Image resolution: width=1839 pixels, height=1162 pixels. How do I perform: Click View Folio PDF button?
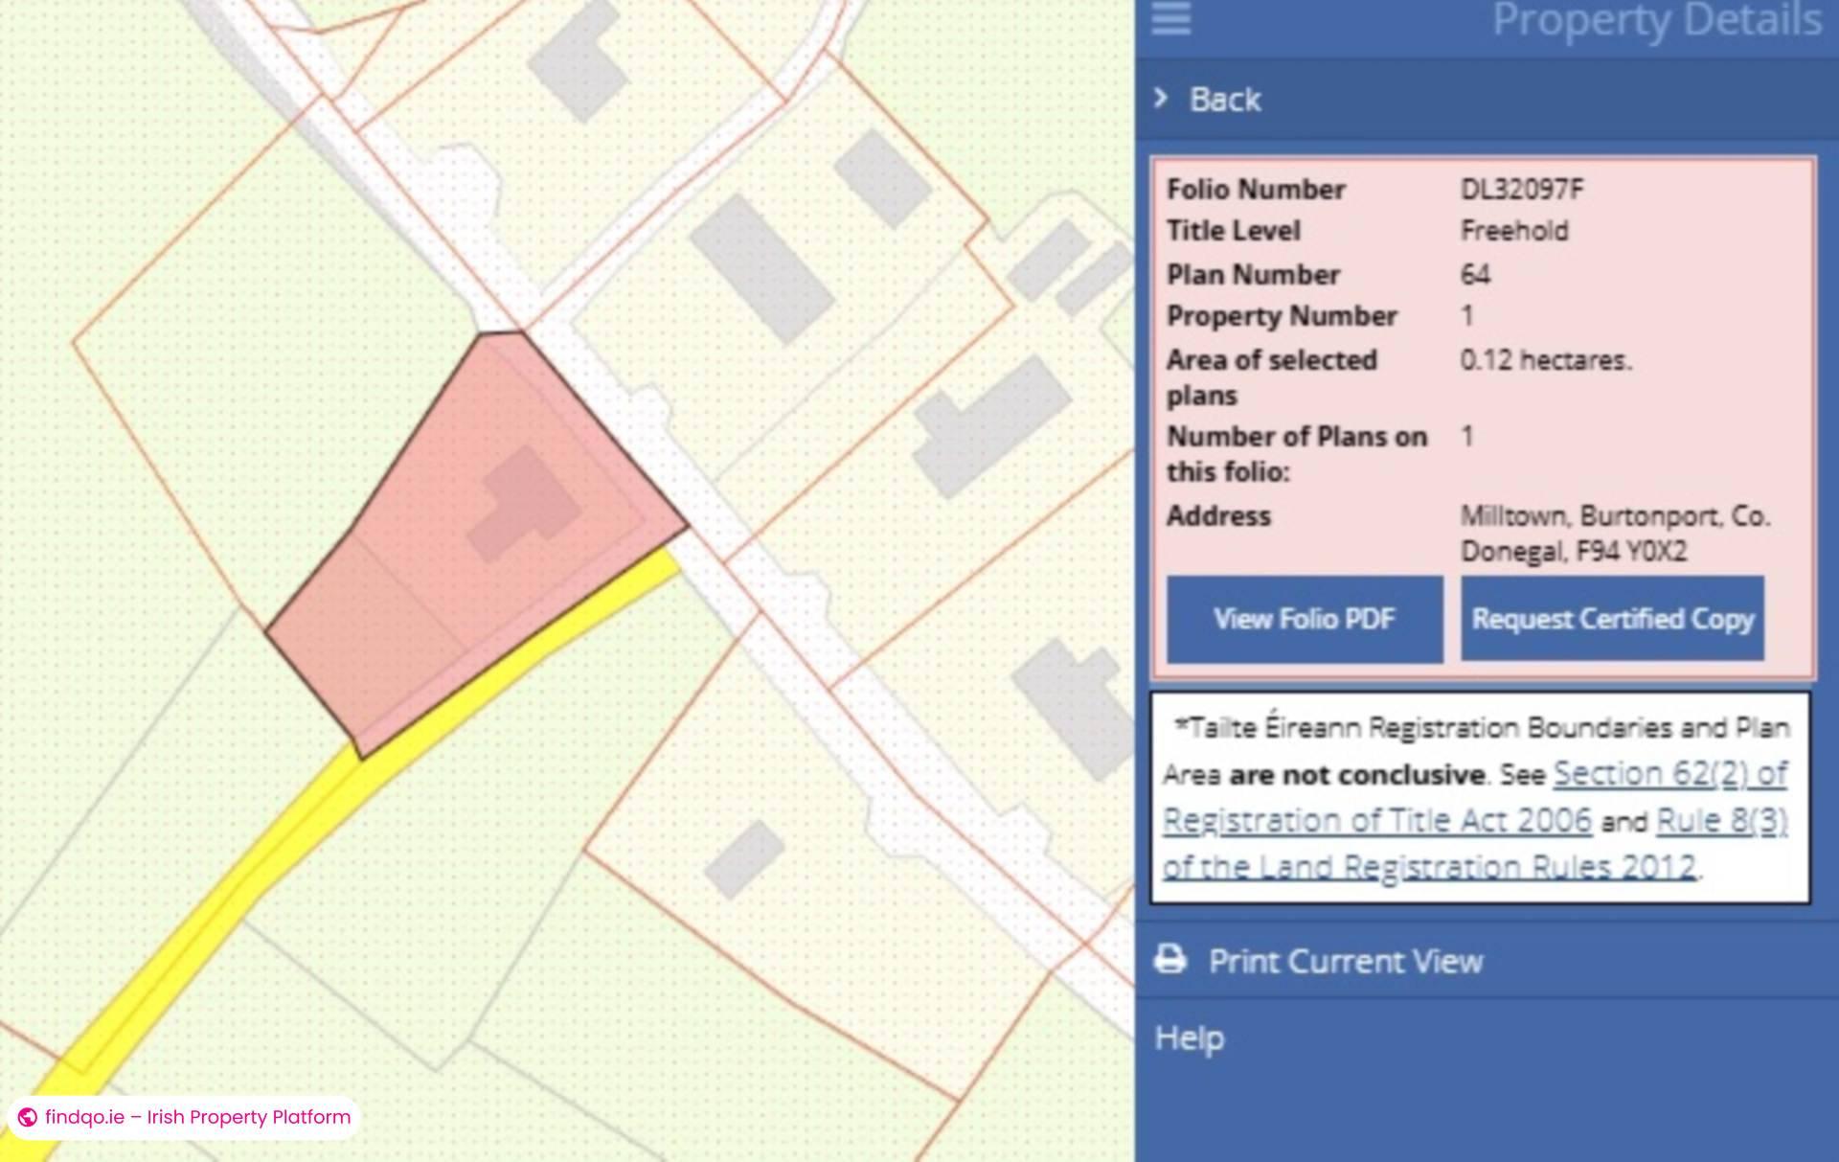(x=1305, y=619)
